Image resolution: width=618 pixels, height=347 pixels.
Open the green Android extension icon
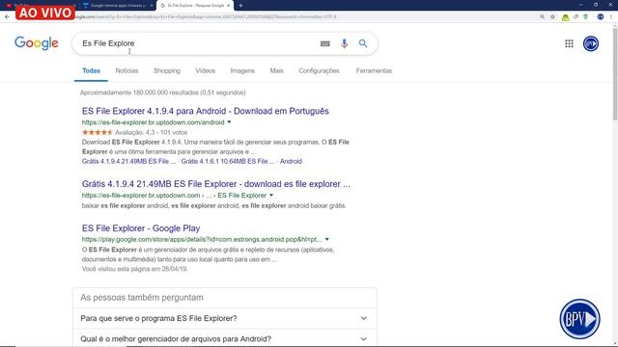click(x=565, y=17)
